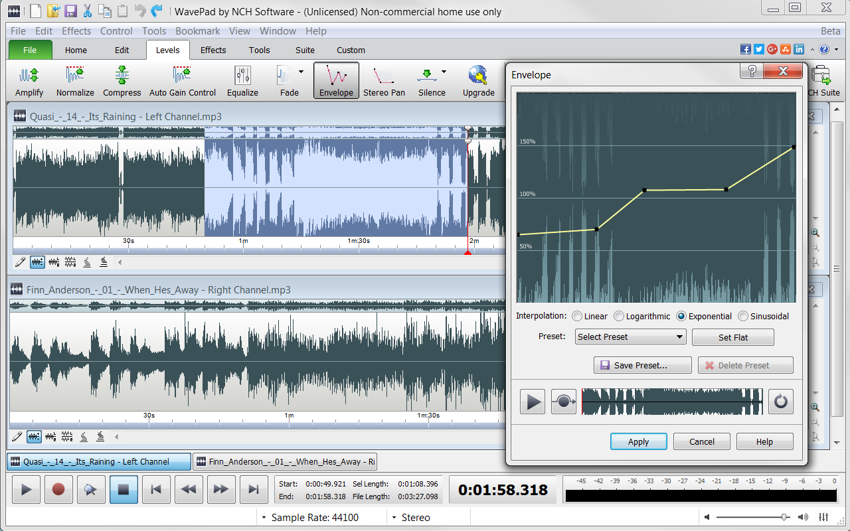
Task: Open the Normalize effect
Action: 74,80
